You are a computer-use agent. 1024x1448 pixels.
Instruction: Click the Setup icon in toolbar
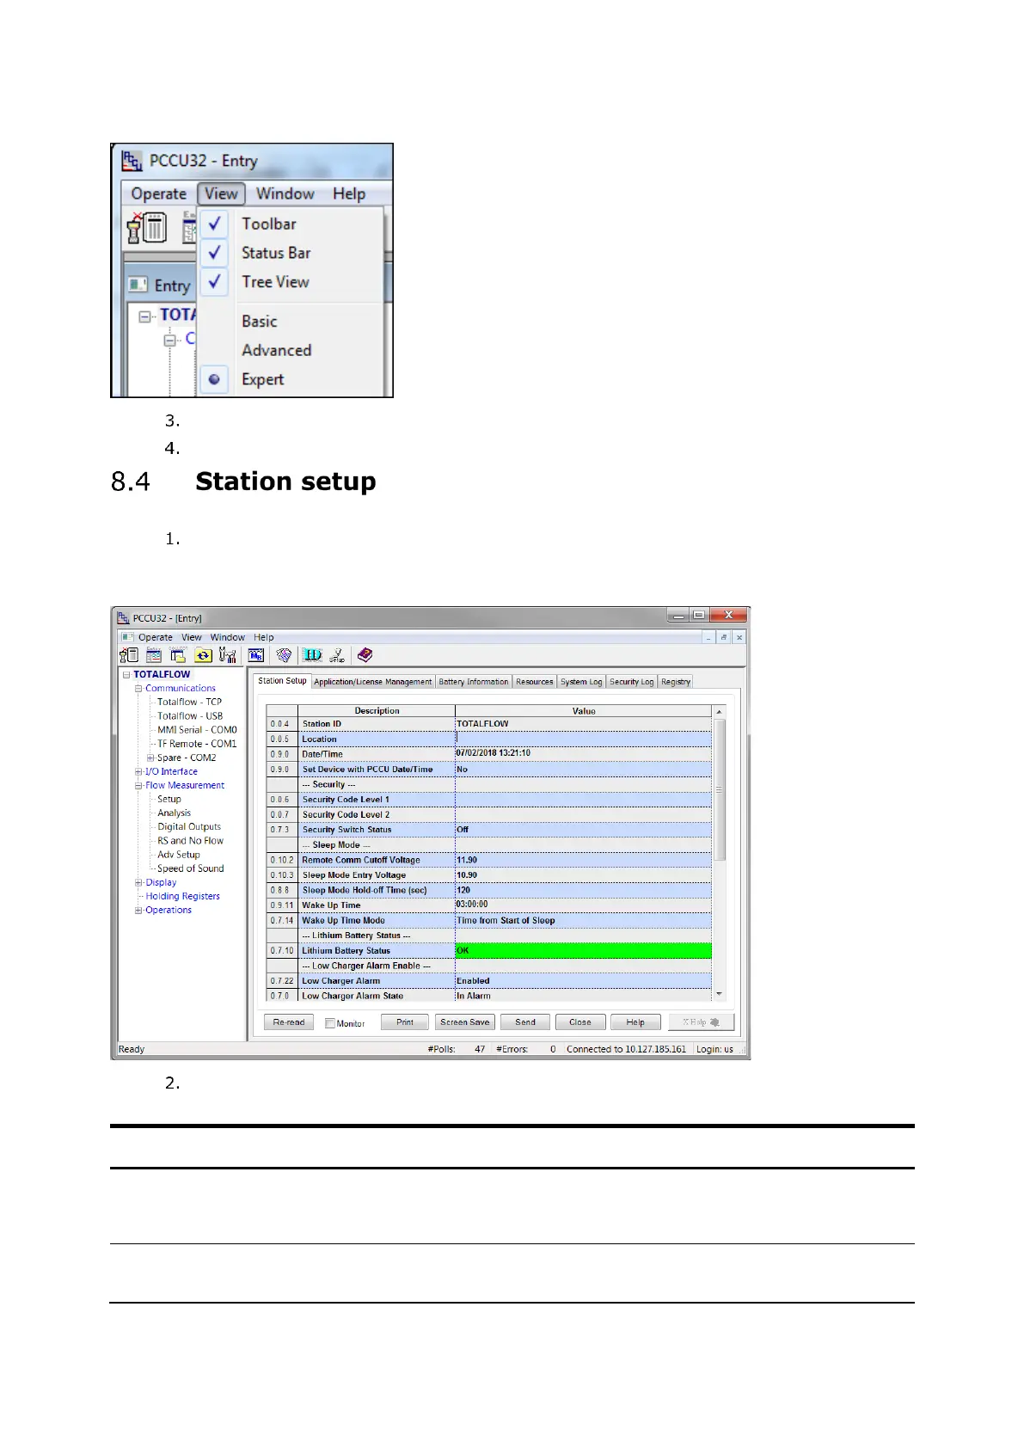coord(337,655)
